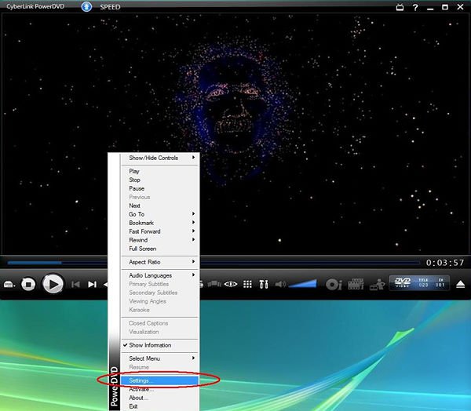Mute audio using the speaker icon
Viewport: 471px width, 411px height.
click(x=280, y=284)
